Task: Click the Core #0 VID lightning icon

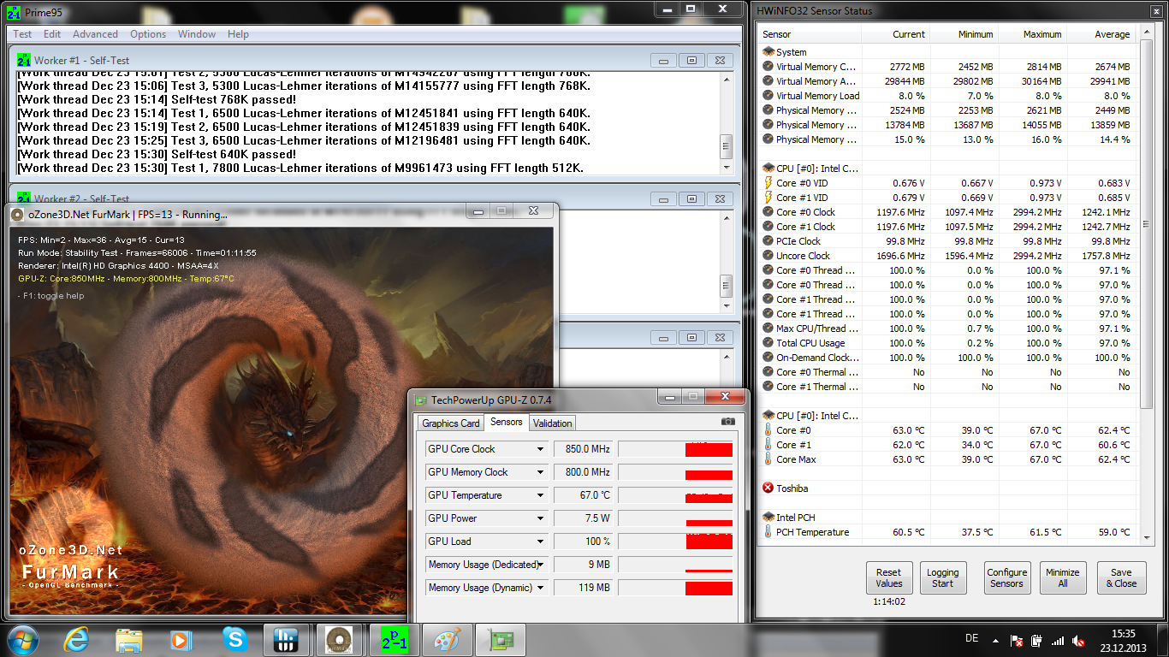Action: point(768,183)
